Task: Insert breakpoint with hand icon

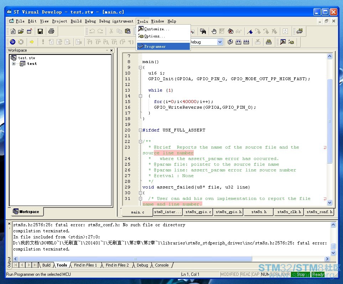Action: (x=214, y=31)
